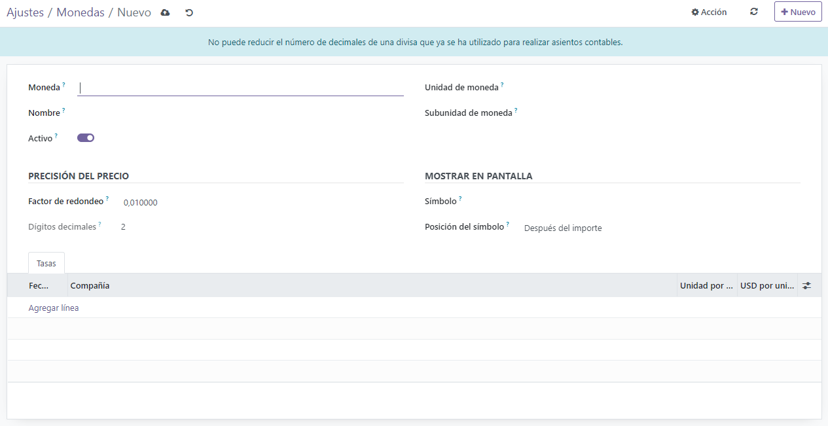The height and width of the screenshot is (426, 828).
Task: Save the record using the cloud icon
Action: point(164,11)
